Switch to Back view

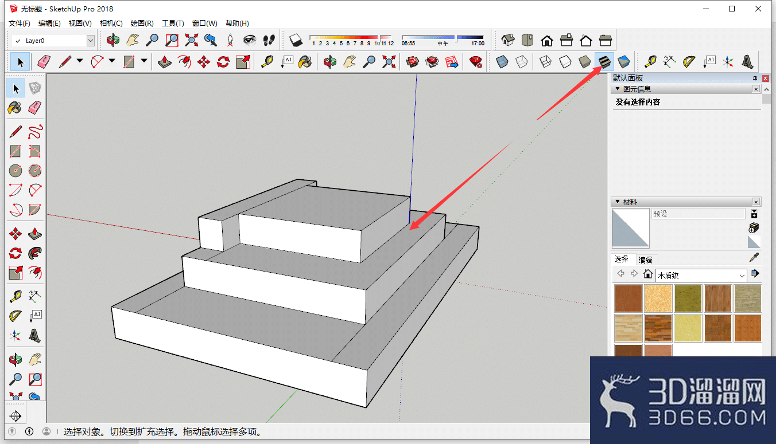586,40
